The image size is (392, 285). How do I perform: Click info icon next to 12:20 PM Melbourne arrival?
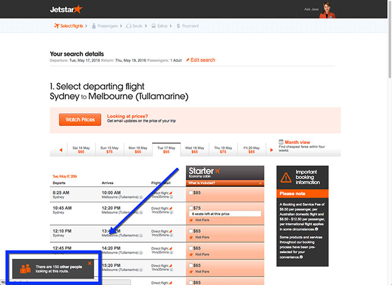141,212
